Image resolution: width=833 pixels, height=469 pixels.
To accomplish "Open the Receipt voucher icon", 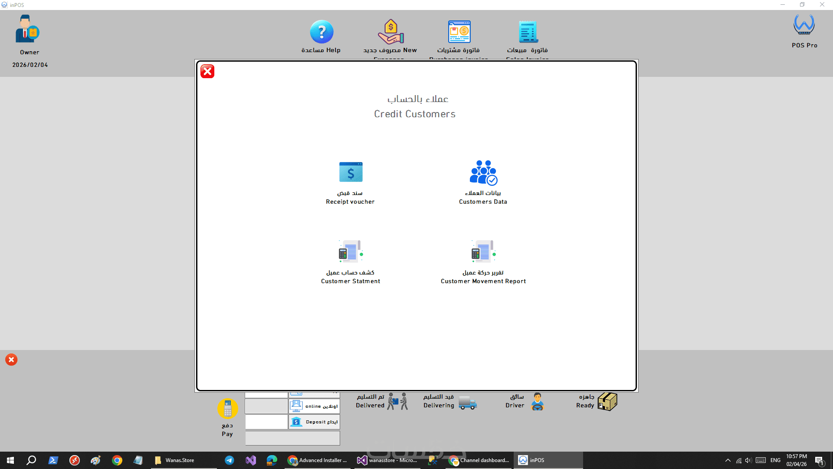I will [x=351, y=172].
